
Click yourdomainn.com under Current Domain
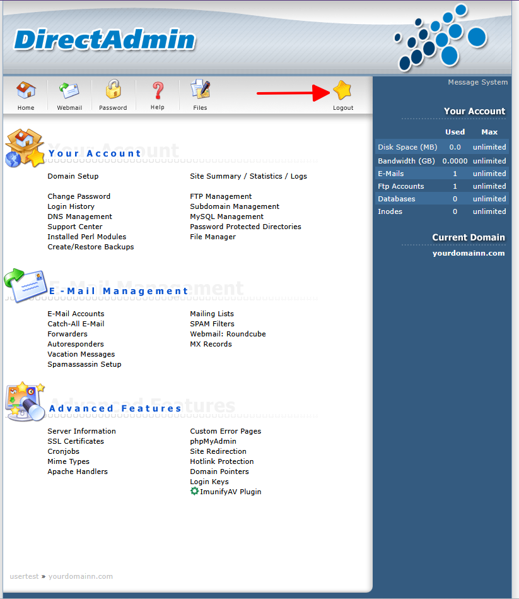click(x=469, y=253)
